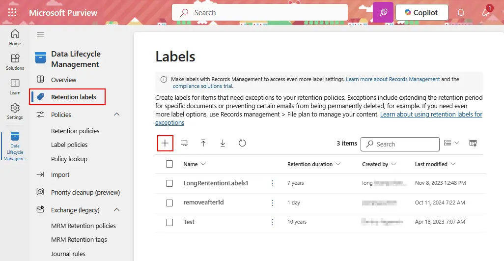Sort by the Name column
This screenshot has width=504, height=261.
click(x=195, y=164)
